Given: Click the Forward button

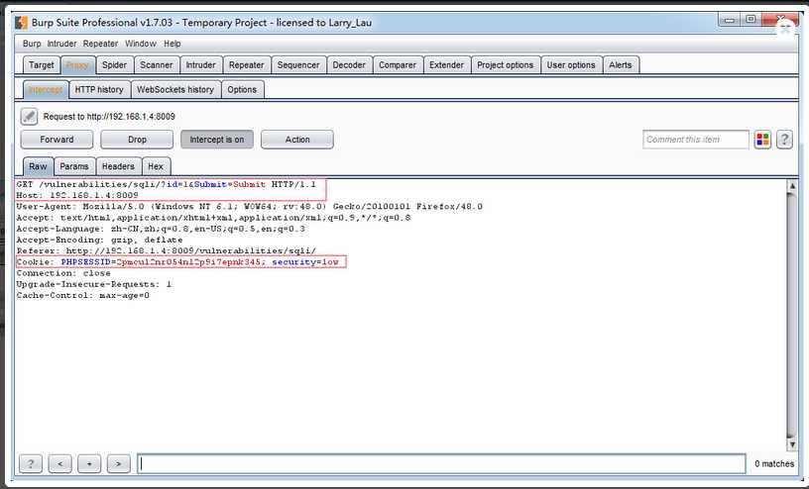Looking at the screenshot, I should [x=57, y=140].
